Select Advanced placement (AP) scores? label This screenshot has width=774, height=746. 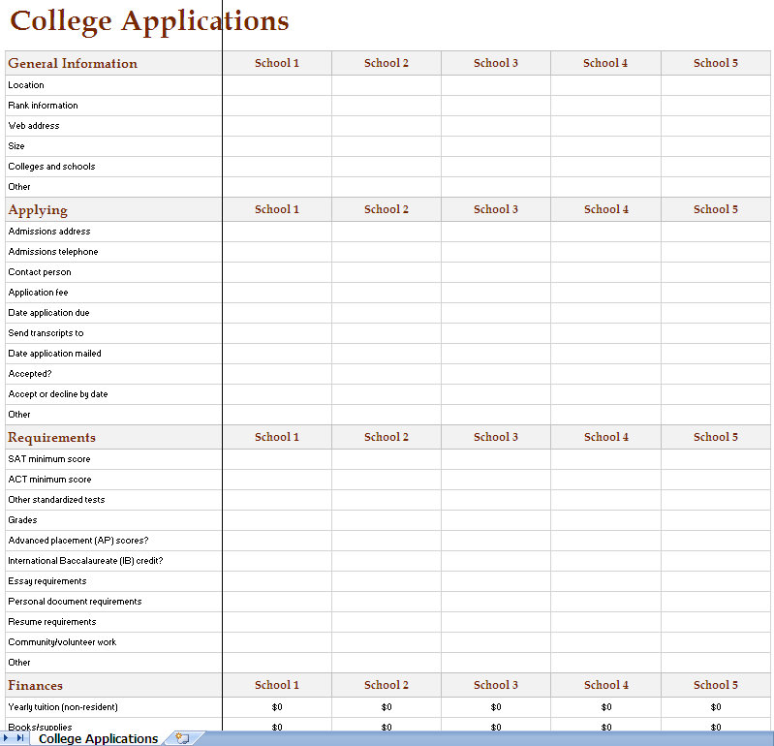[78, 540]
